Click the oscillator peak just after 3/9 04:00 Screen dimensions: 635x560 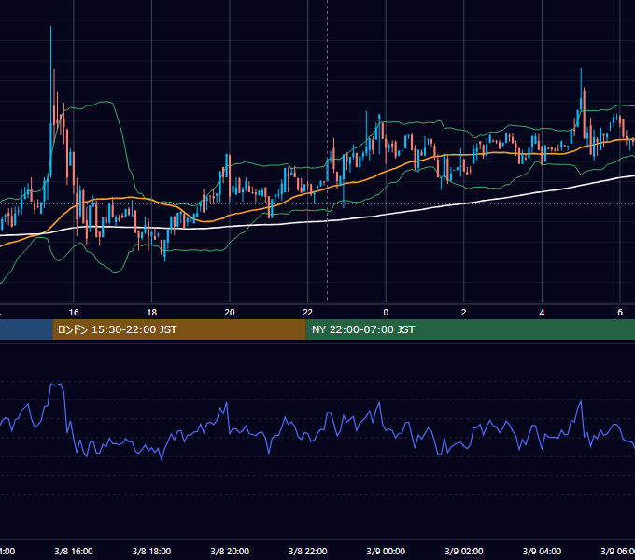(581, 401)
